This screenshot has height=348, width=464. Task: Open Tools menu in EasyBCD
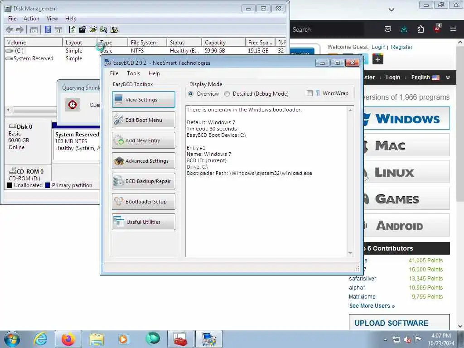coord(134,73)
